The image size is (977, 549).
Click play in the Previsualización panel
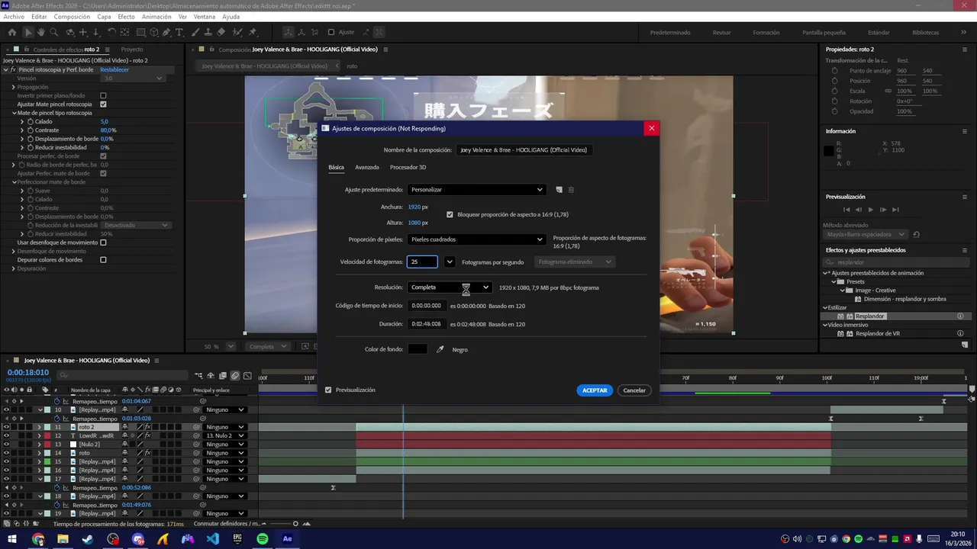(x=871, y=210)
